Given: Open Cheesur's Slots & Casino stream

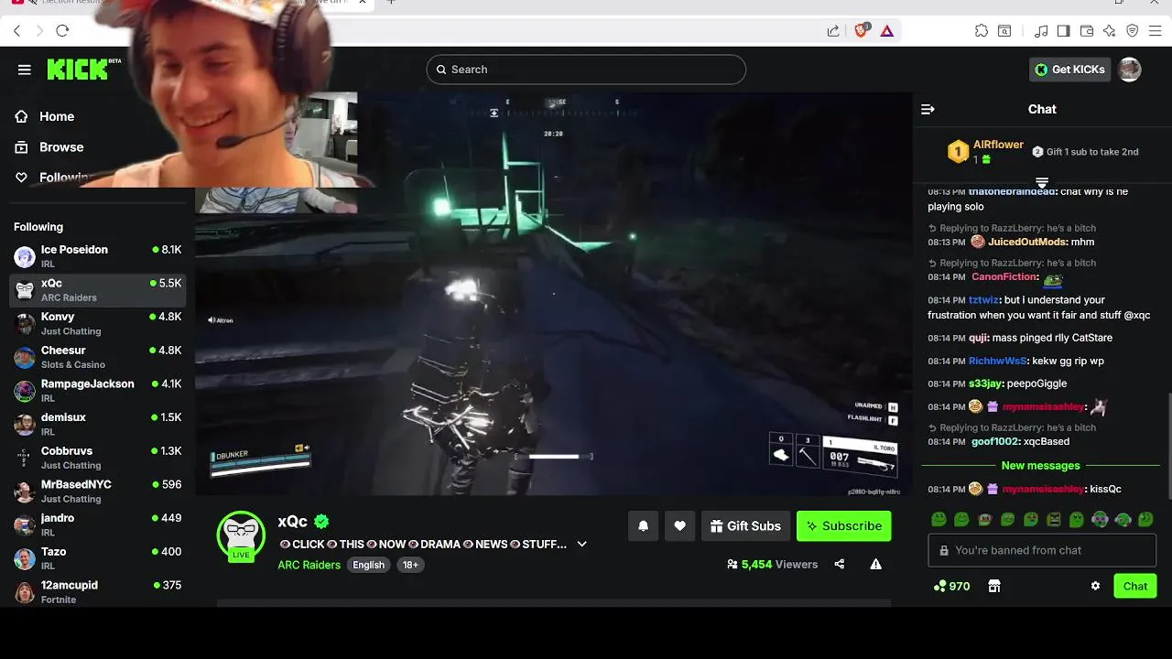Looking at the screenshot, I should click(x=98, y=357).
